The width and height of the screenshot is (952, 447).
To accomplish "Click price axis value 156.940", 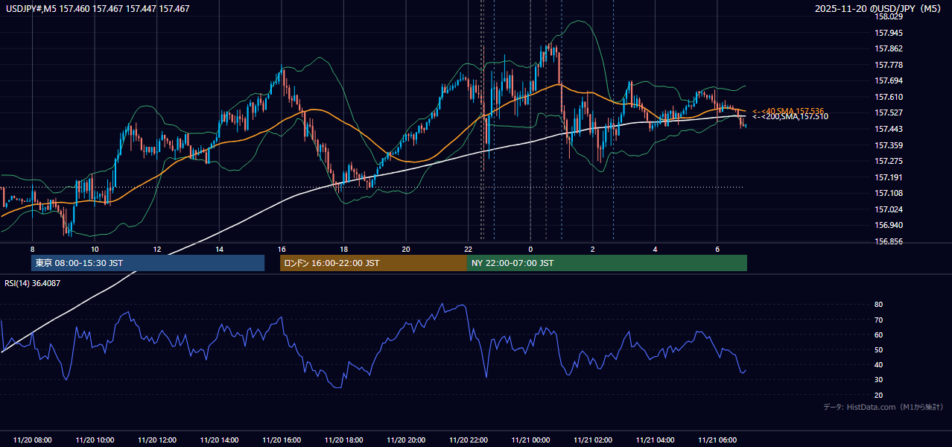I will [x=889, y=225].
